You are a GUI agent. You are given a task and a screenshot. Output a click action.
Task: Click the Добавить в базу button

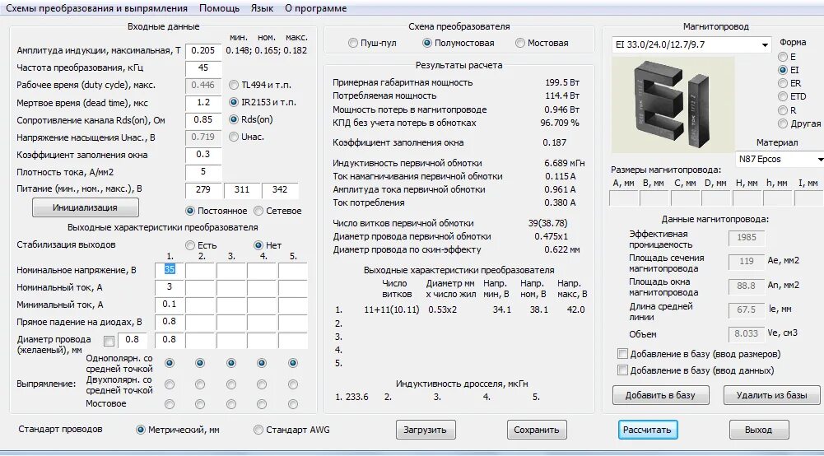point(660,395)
